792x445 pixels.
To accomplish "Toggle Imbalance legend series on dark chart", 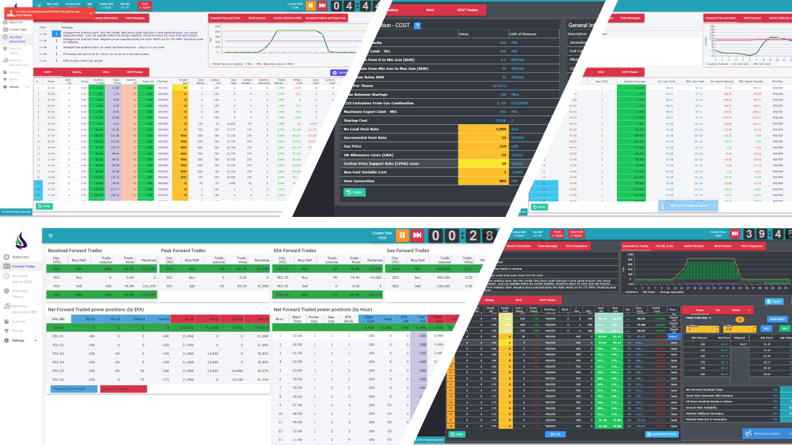I will pyautogui.click(x=632, y=294).
